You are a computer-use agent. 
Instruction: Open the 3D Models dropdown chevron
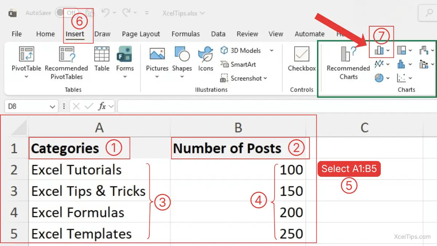271,50
